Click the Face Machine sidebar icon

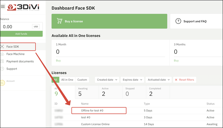tap(2, 54)
